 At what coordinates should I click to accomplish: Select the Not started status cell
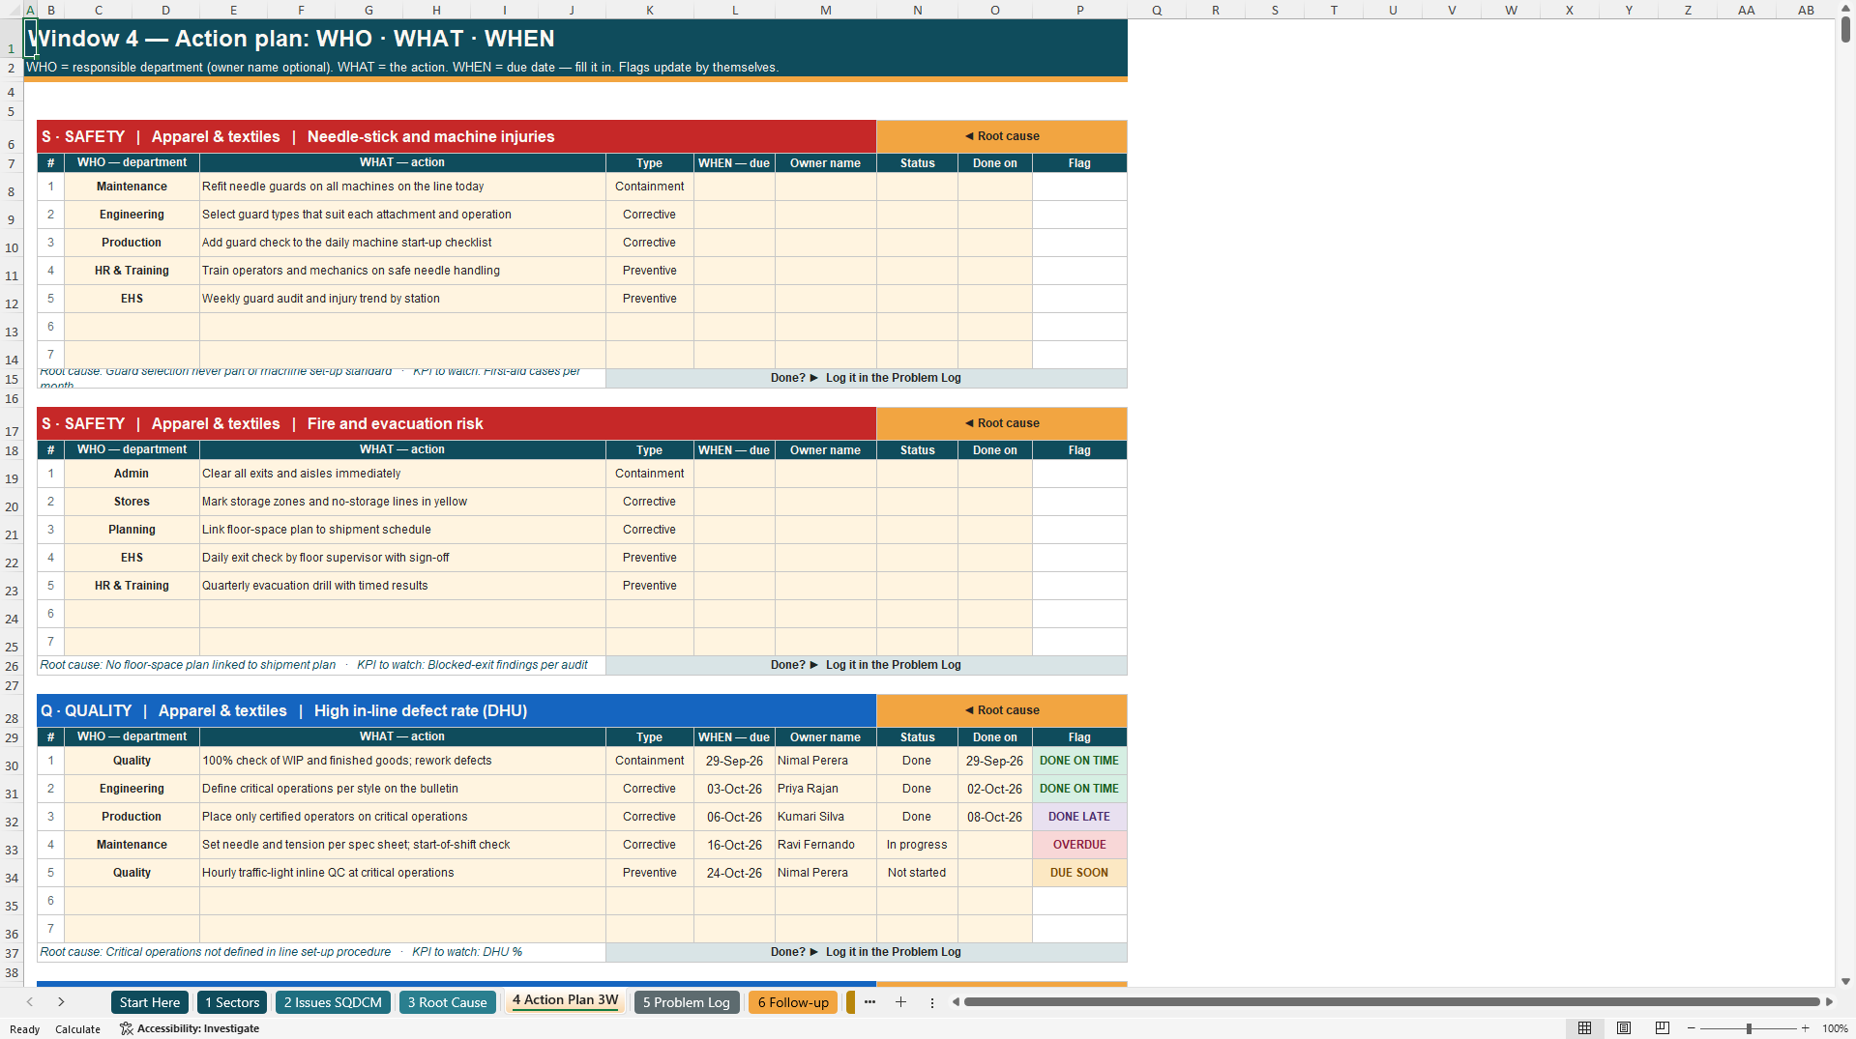point(917,873)
